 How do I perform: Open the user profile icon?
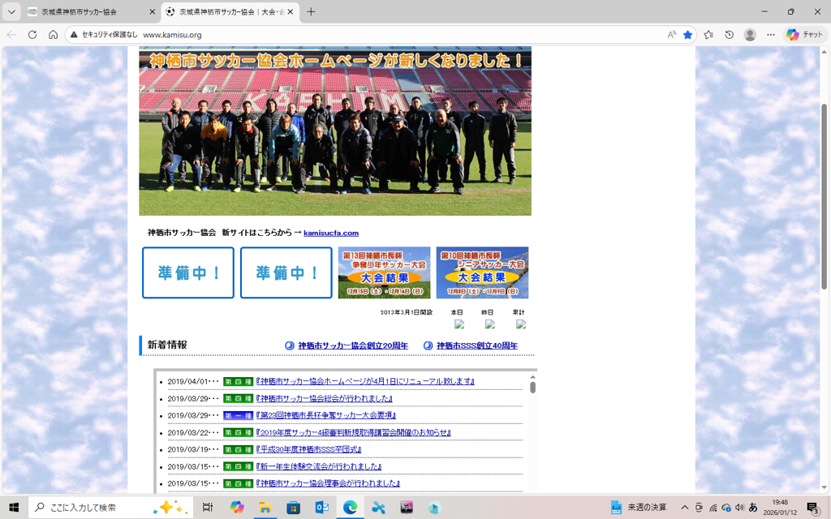click(x=750, y=35)
